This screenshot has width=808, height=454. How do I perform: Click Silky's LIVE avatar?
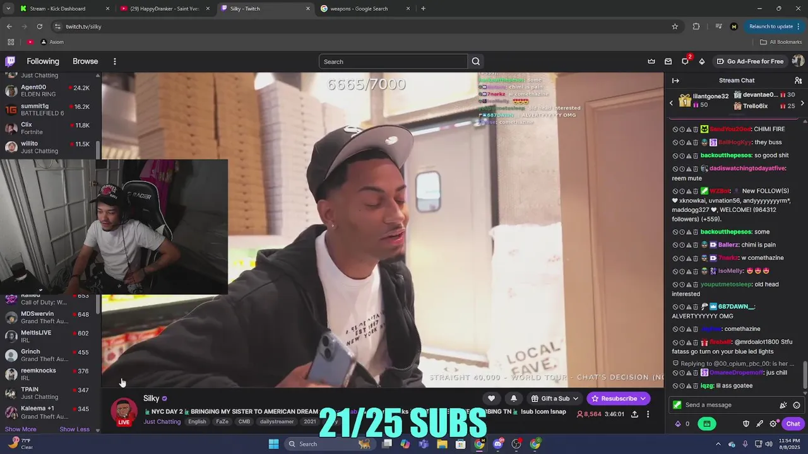[x=124, y=412]
